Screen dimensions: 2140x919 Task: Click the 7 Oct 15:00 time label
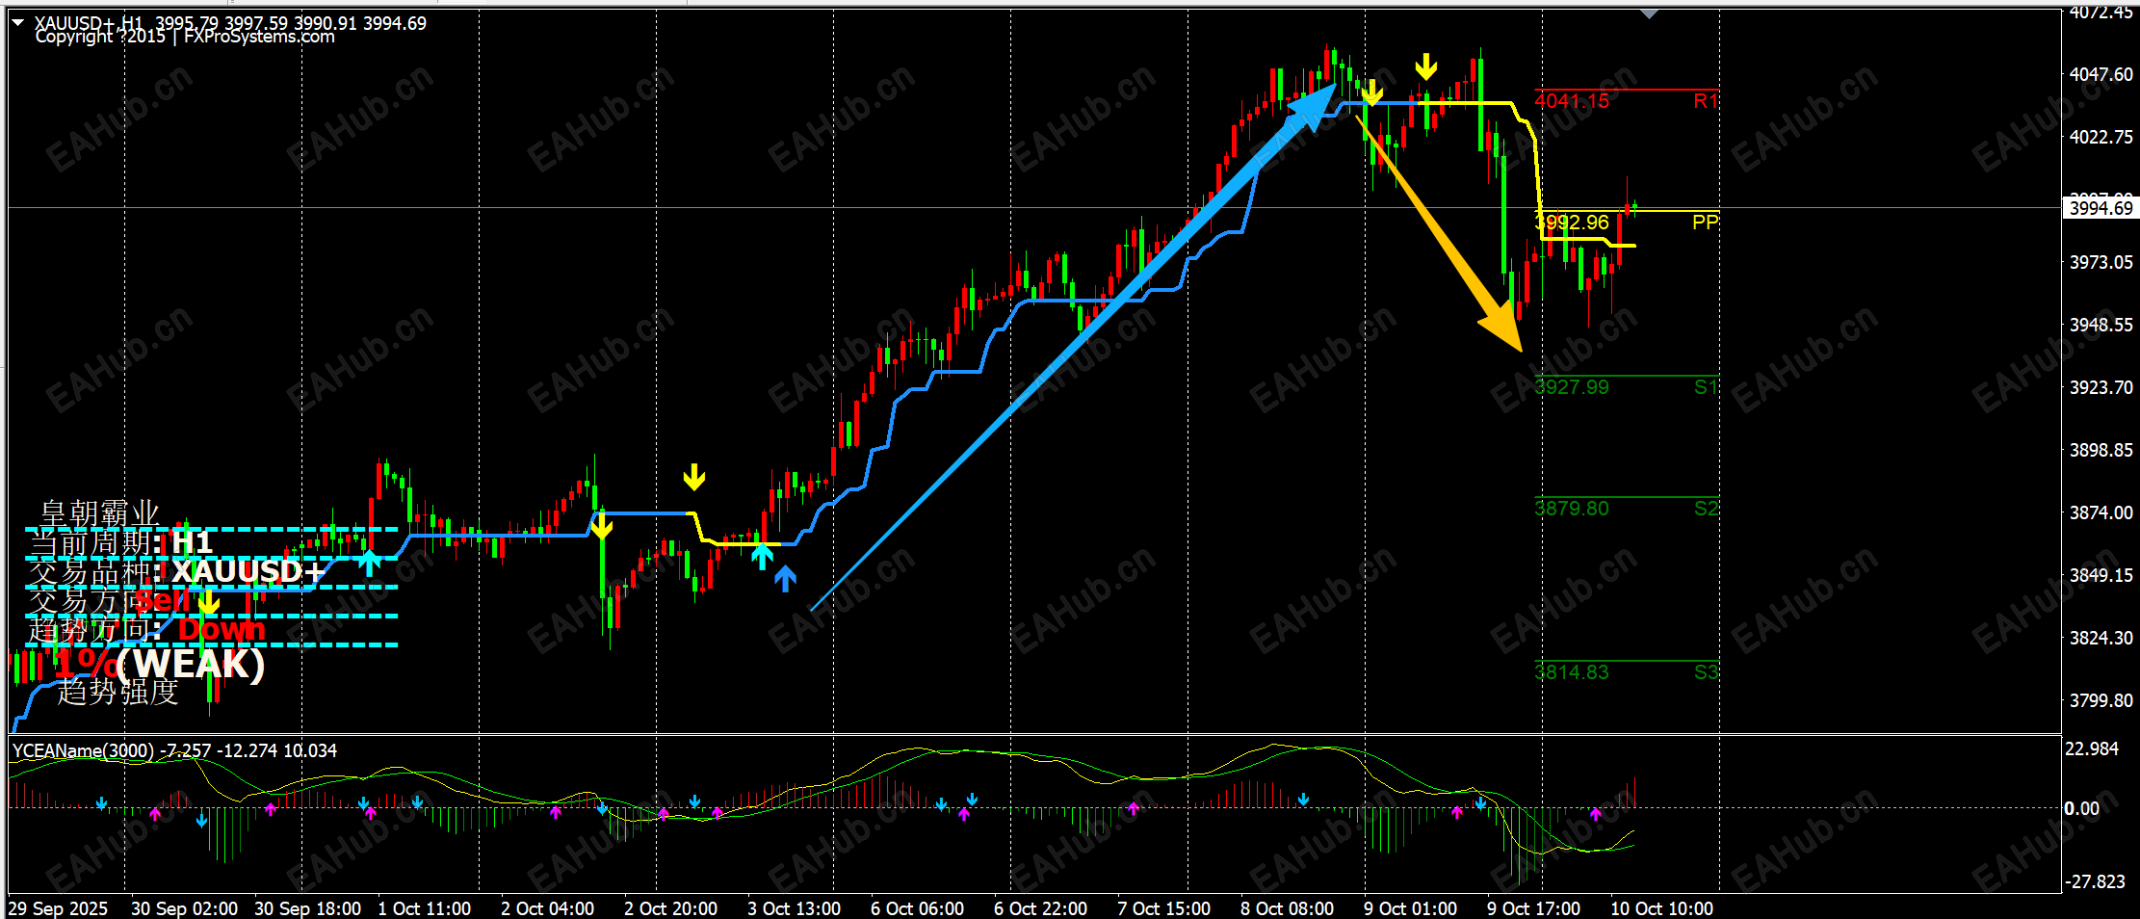1164,908
